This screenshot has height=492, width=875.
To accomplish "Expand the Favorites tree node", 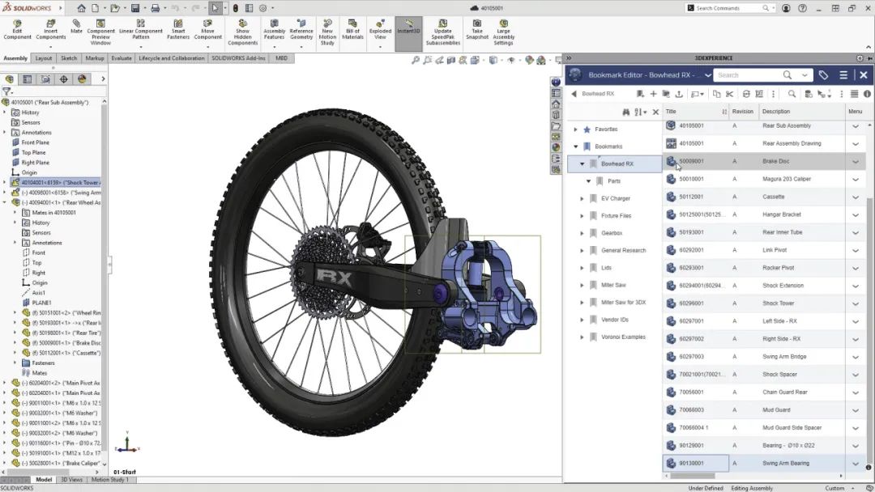I will pos(576,129).
